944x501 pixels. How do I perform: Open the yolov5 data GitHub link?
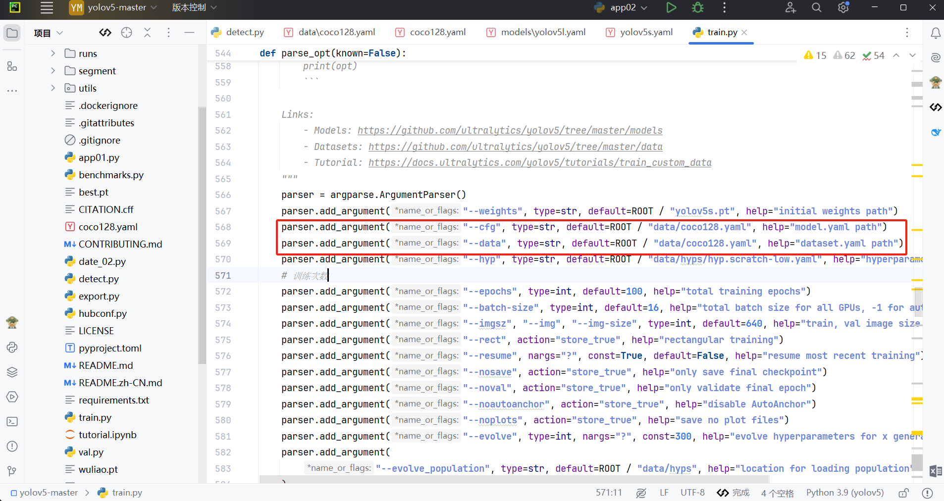515,147
